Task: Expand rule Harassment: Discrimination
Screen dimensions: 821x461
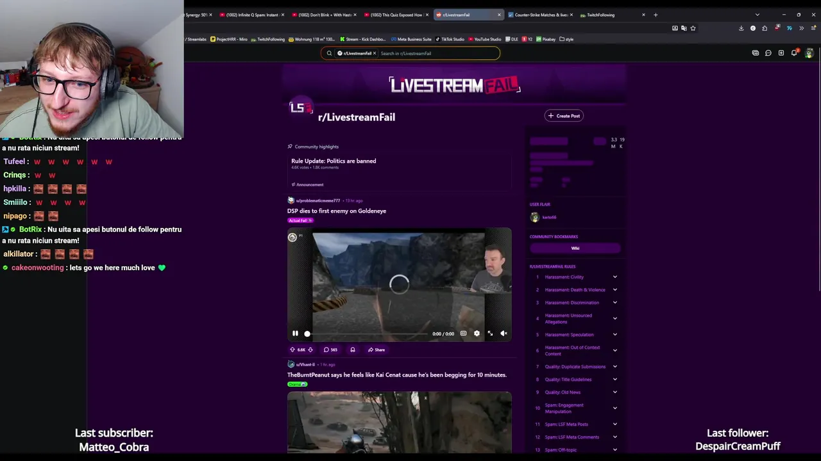Action: tap(614, 303)
